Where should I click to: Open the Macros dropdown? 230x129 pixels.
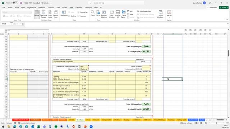coord(169,14)
